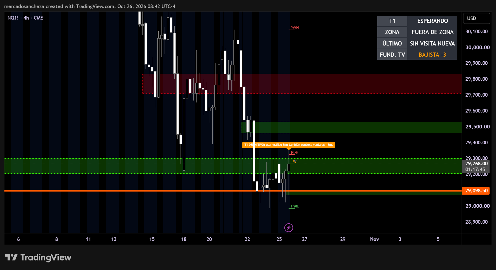This screenshot has height=270, width=496.
Task: Click the 28,900.00 price axis label
Action: [476, 222]
